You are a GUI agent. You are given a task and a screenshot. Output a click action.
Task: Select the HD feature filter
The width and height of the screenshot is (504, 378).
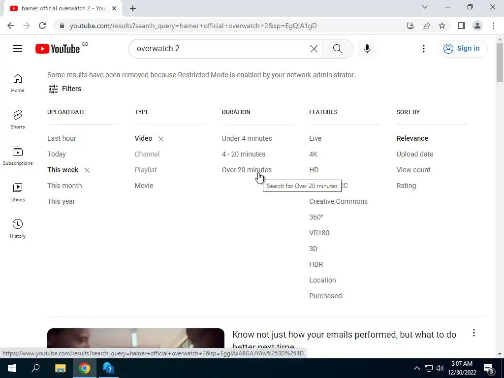click(314, 170)
